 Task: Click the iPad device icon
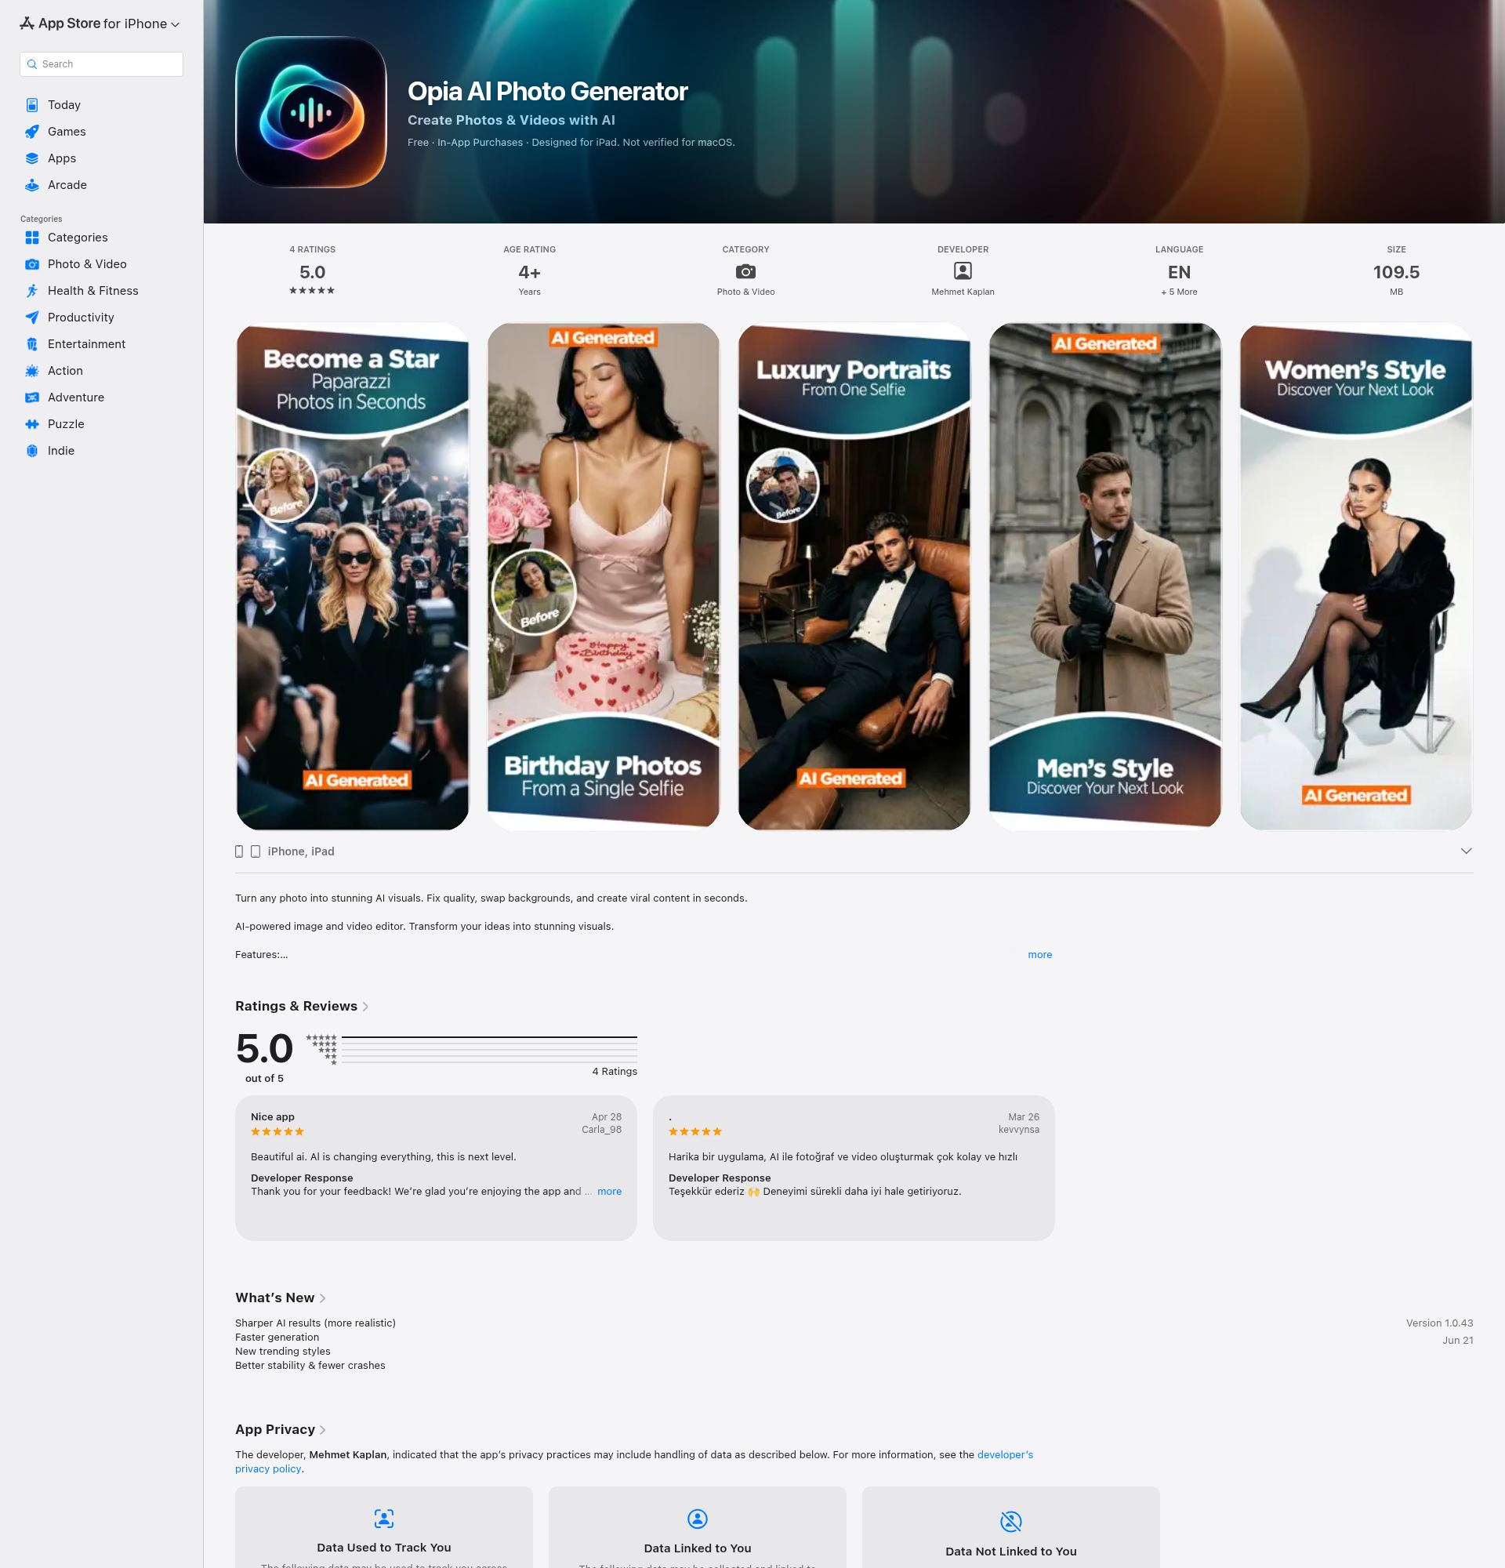[255, 851]
